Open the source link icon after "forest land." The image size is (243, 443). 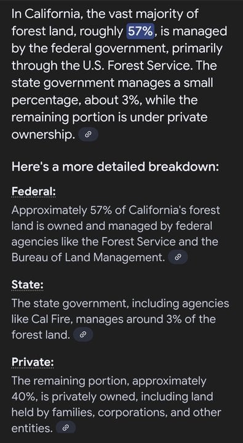[82, 335]
